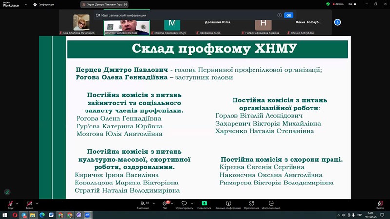Open Viber from the Windows taskbar
390x219 pixels.
(78, 215)
